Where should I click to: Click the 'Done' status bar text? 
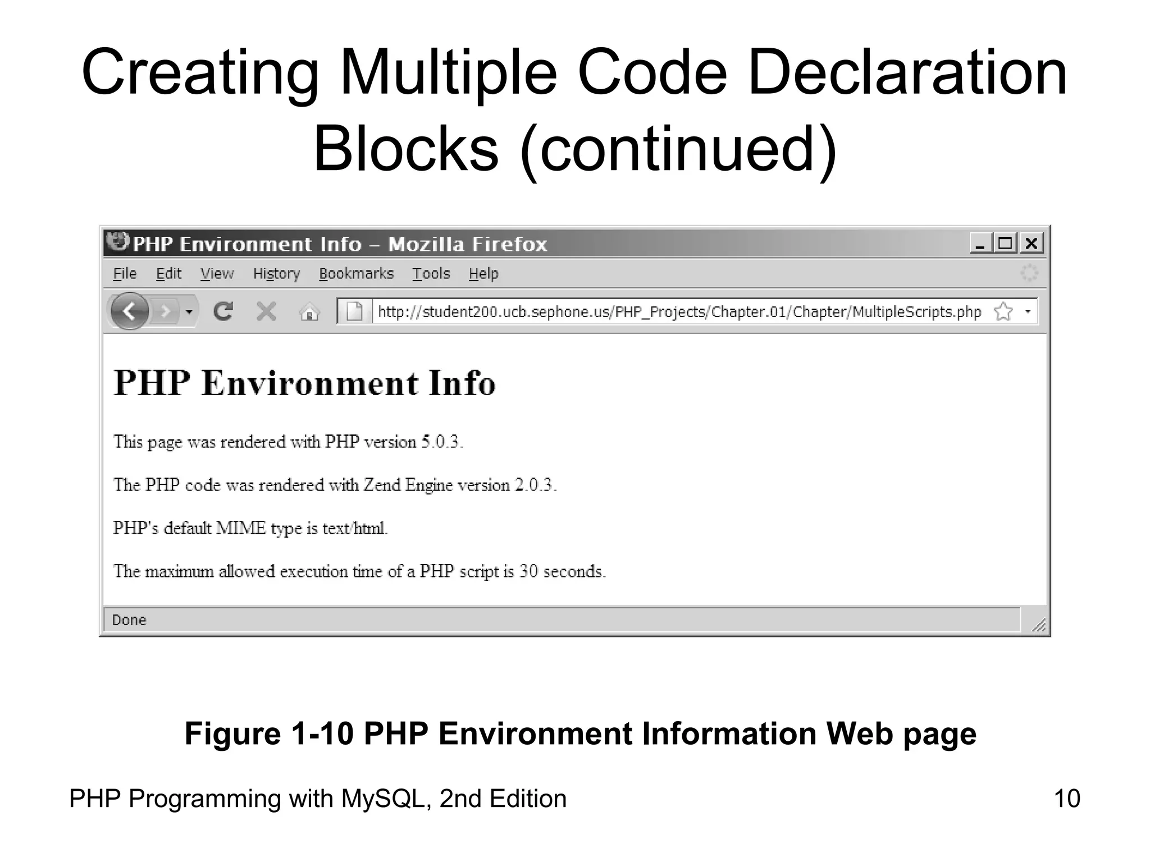[129, 620]
